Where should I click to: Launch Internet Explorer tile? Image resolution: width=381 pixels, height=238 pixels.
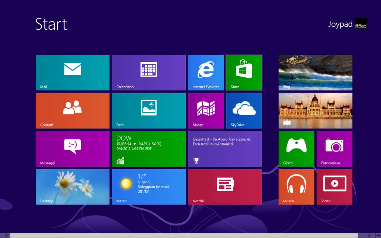point(206,73)
